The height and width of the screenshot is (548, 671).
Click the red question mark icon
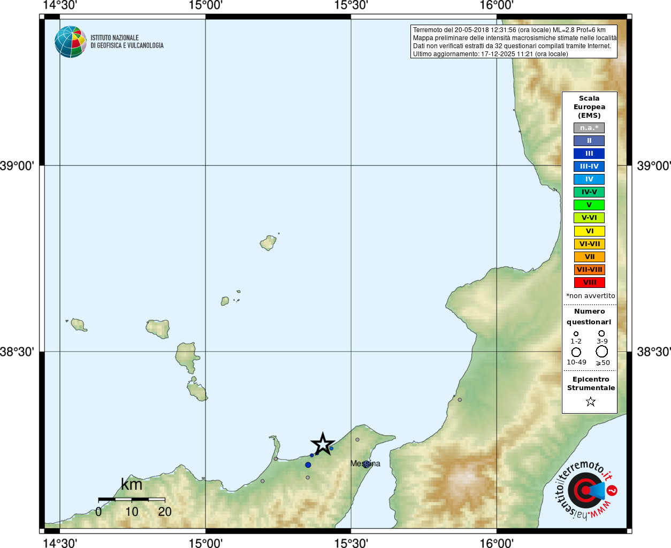coord(612,490)
